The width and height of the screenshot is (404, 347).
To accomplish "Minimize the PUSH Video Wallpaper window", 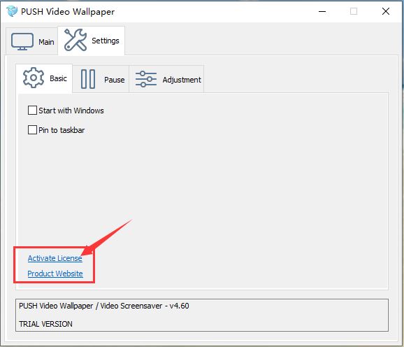I will point(322,11).
